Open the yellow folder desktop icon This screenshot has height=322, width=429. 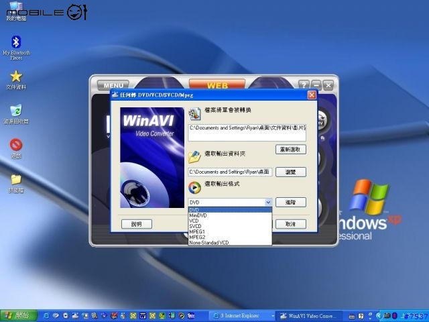(16, 183)
